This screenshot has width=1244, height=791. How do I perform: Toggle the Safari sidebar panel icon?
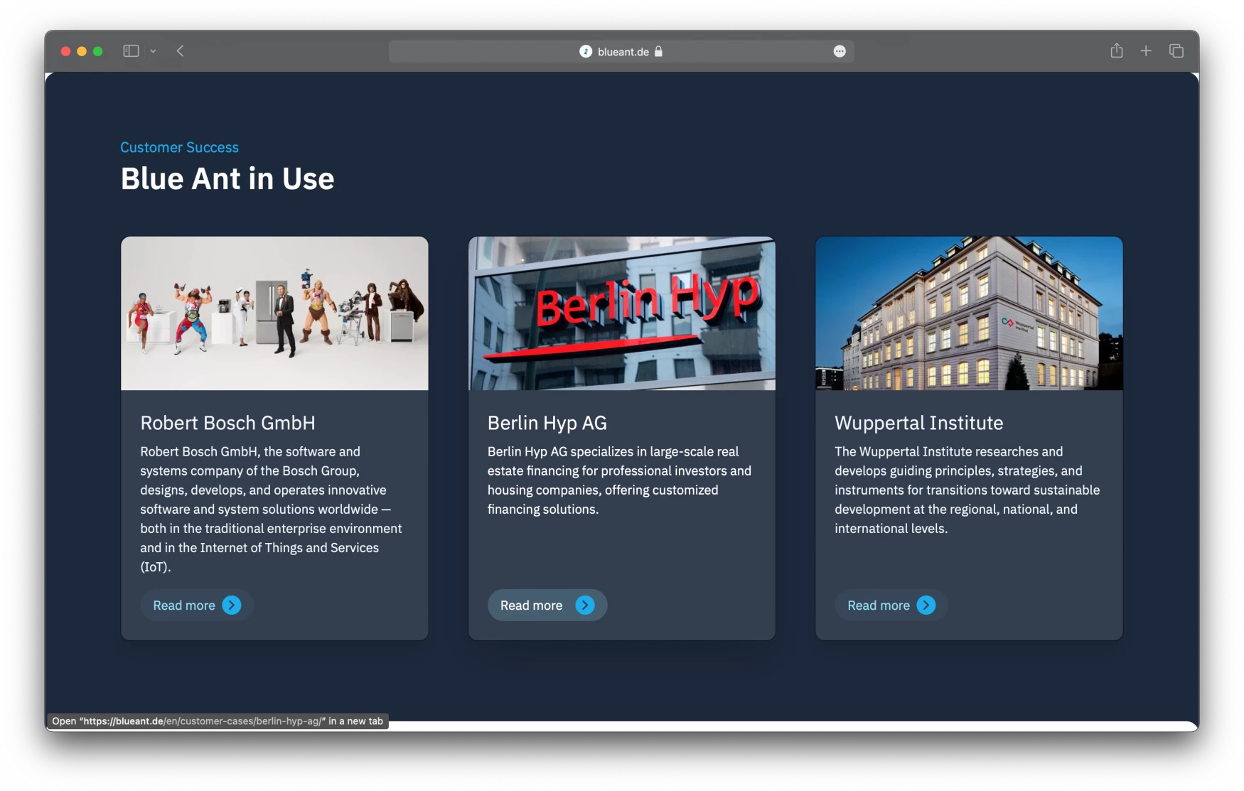click(x=131, y=51)
